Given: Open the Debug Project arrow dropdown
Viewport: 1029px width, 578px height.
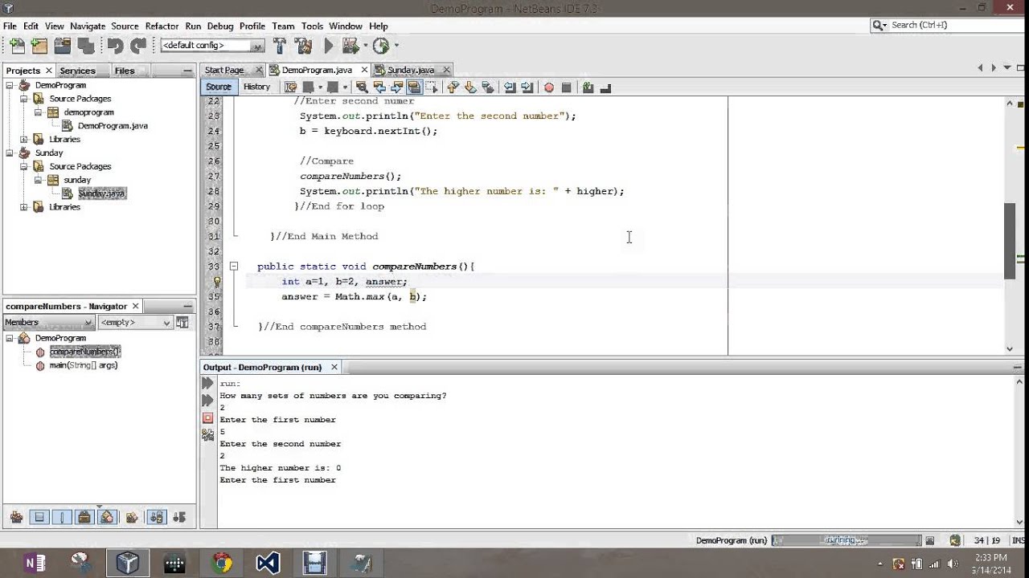Looking at the screenshot, I should pyautogui.click(x=366, y=46).
